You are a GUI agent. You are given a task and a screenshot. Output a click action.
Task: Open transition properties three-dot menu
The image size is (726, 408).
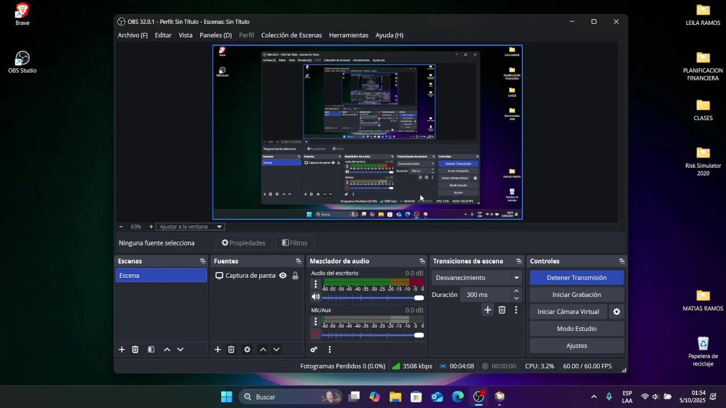coord(516,310)
